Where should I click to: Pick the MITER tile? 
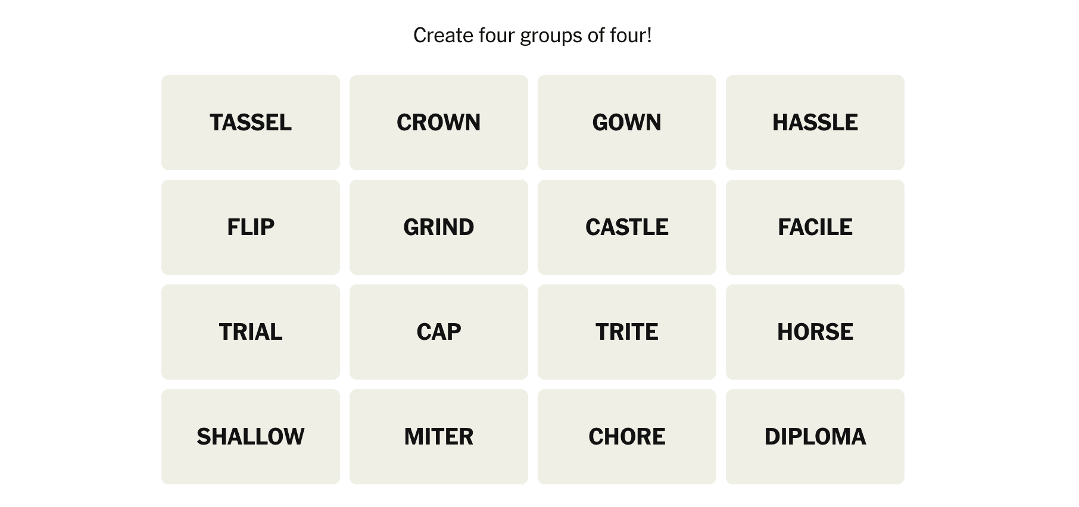pos(438,437)
